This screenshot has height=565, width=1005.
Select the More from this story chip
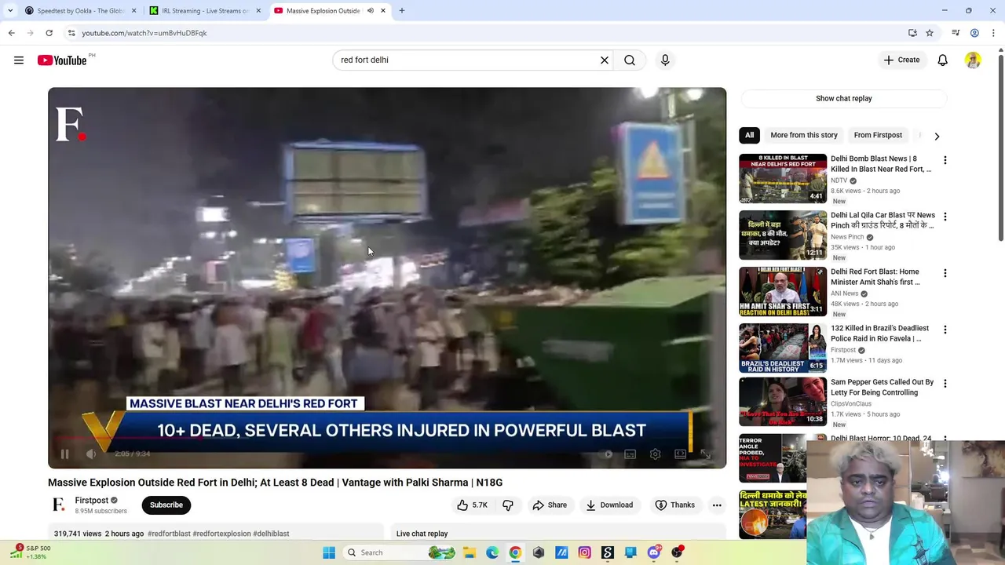[x=804, y=135]
